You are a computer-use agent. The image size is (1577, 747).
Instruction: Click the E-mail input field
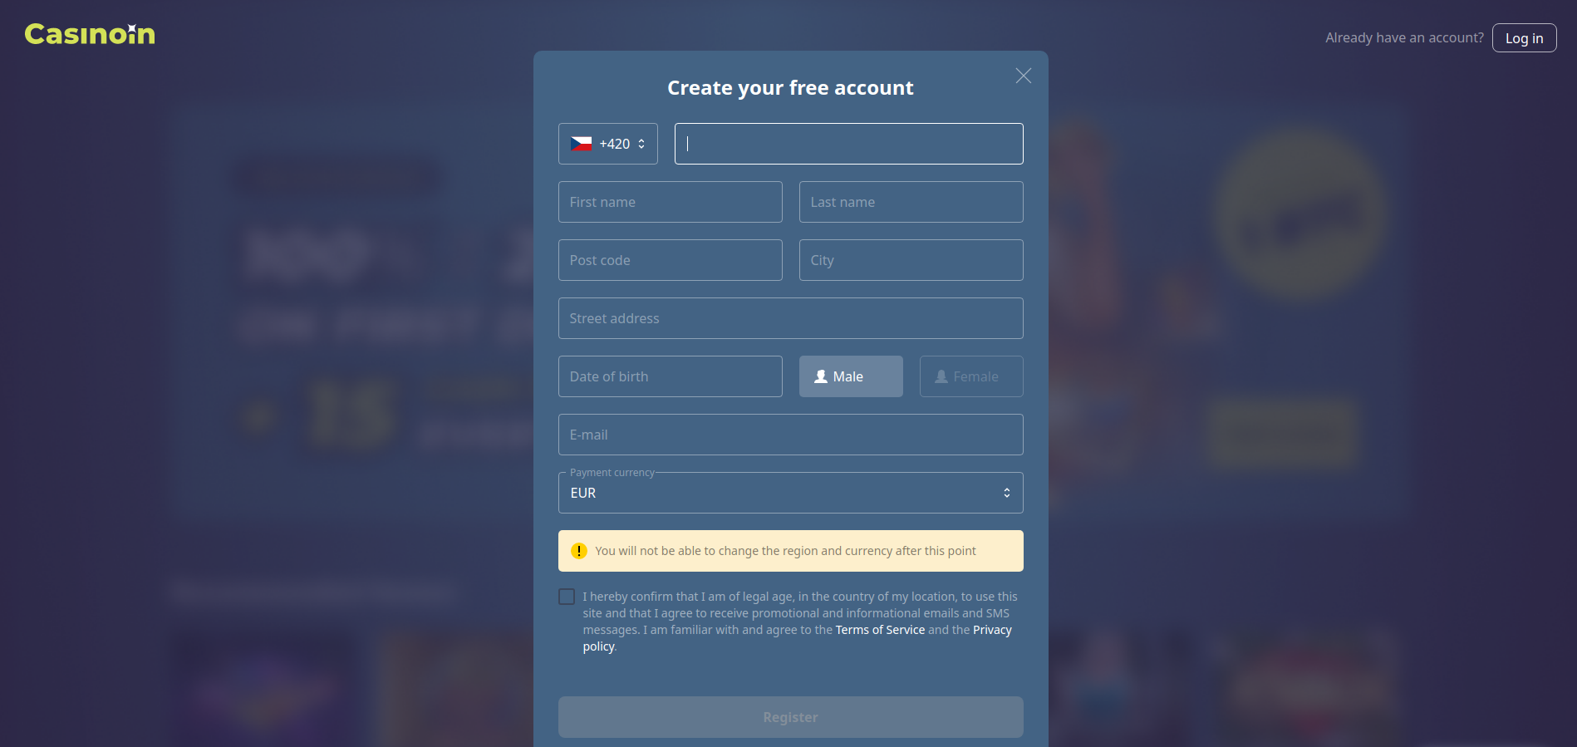(791, 435)
